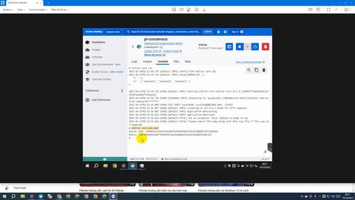Select the Terminal tab

point(163,62)
